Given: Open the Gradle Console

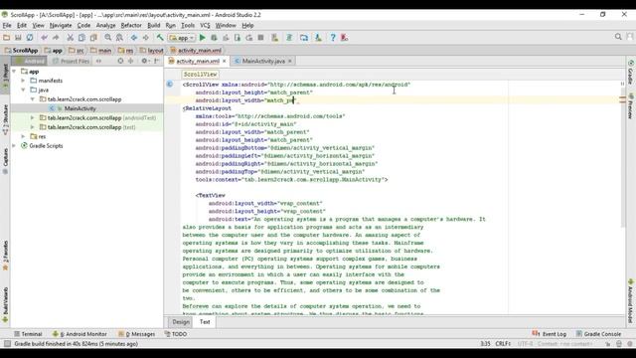Looking at the screenshot, I should click(x=598, y=334).
